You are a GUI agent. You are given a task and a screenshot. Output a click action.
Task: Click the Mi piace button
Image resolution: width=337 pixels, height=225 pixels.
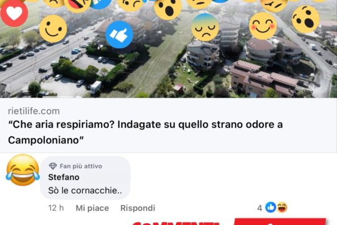(x=92, y=208)
